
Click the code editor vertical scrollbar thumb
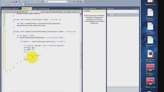click(x=81, y=55)
